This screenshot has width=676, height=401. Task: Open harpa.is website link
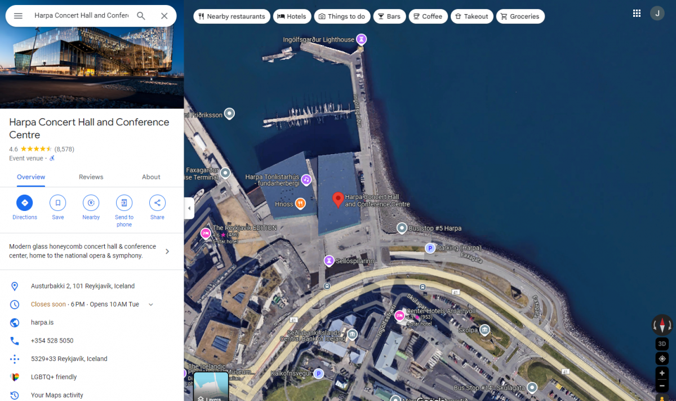tap(42, 322)
